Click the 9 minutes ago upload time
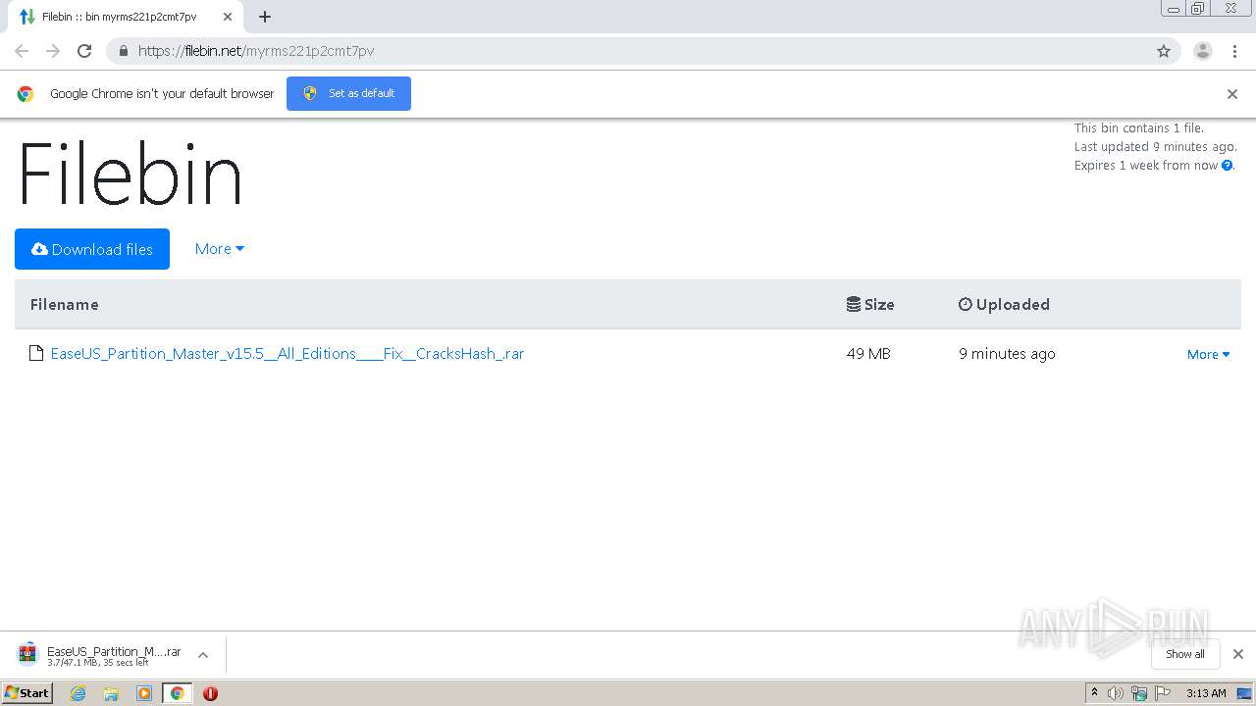 point(1007,353)
